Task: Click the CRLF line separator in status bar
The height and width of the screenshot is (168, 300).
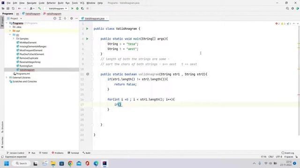Action: pos(271,157)
